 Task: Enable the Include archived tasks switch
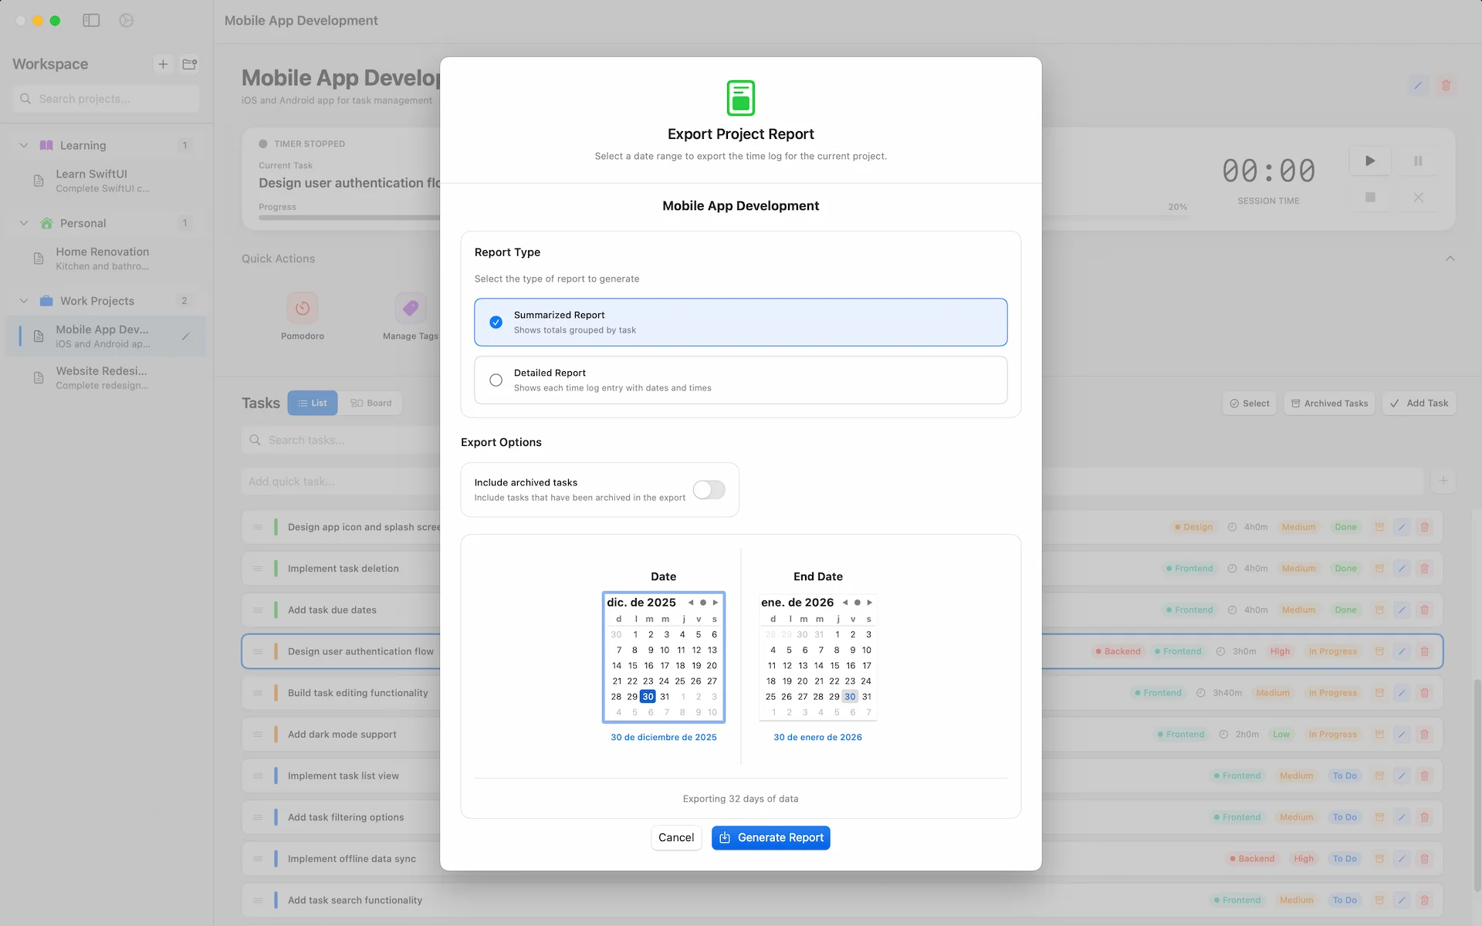(x=709, y=490)
